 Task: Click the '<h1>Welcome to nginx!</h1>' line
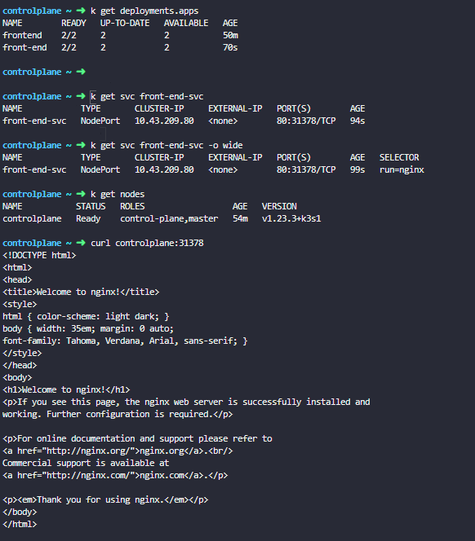[x=66, y=390]
